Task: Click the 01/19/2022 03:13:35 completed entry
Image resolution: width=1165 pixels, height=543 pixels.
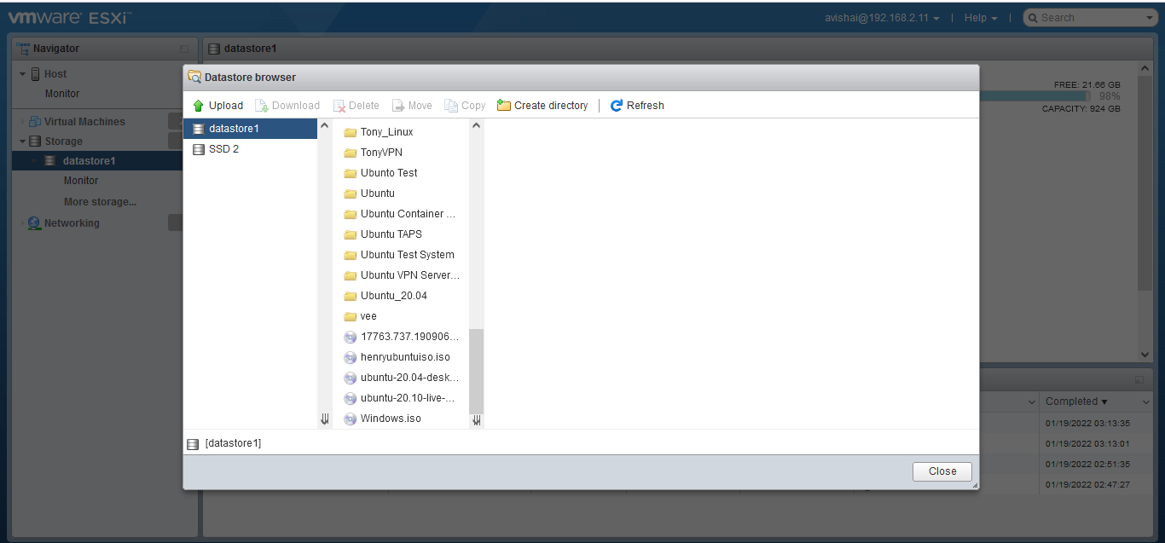Action: point(1087,423)
